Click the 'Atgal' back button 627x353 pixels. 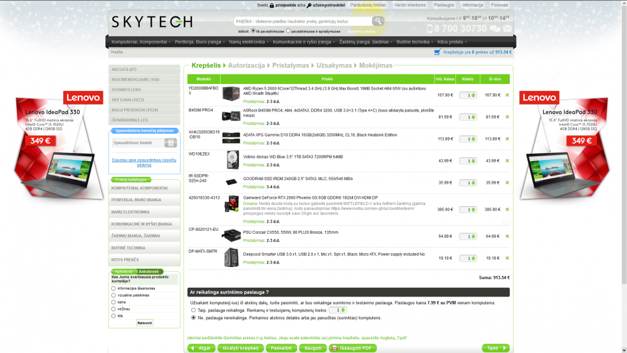pos(201,348)
